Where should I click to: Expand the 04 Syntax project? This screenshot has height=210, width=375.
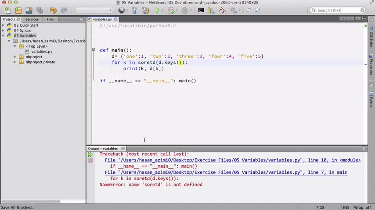[3, 30]
